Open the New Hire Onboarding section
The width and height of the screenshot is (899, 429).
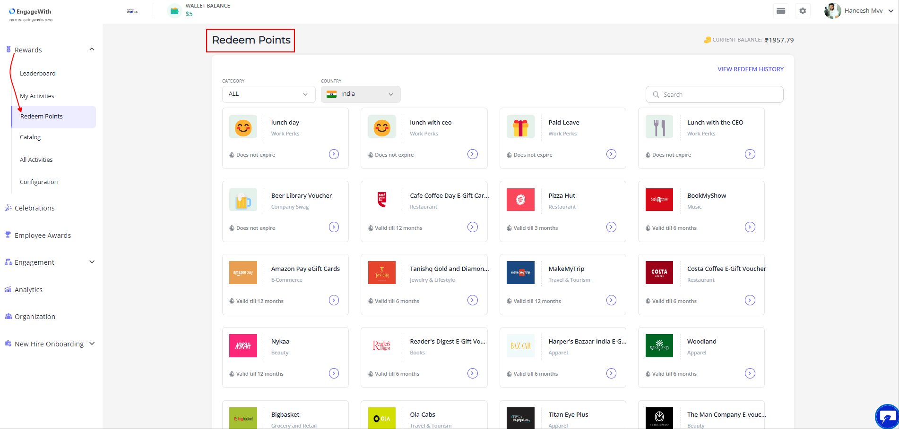[50, 344]
